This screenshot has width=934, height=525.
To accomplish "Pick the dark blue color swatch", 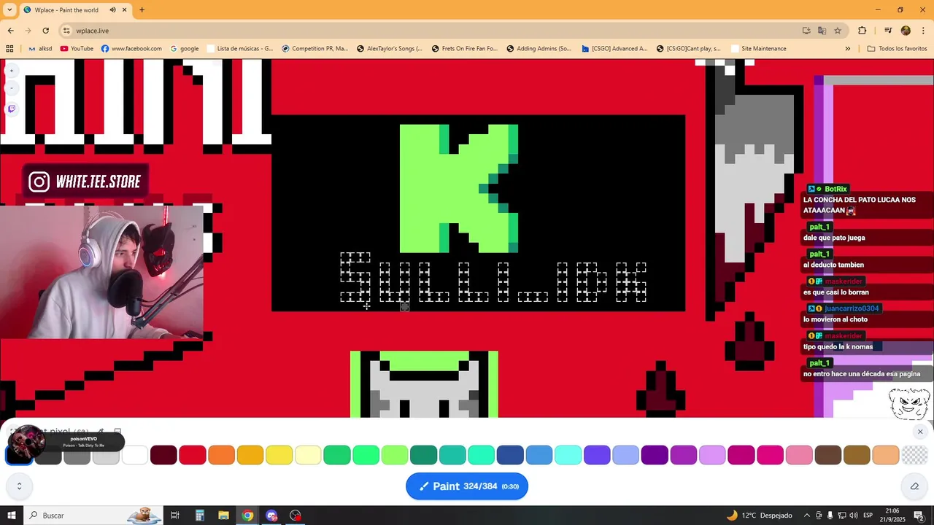I will [510, 455].
